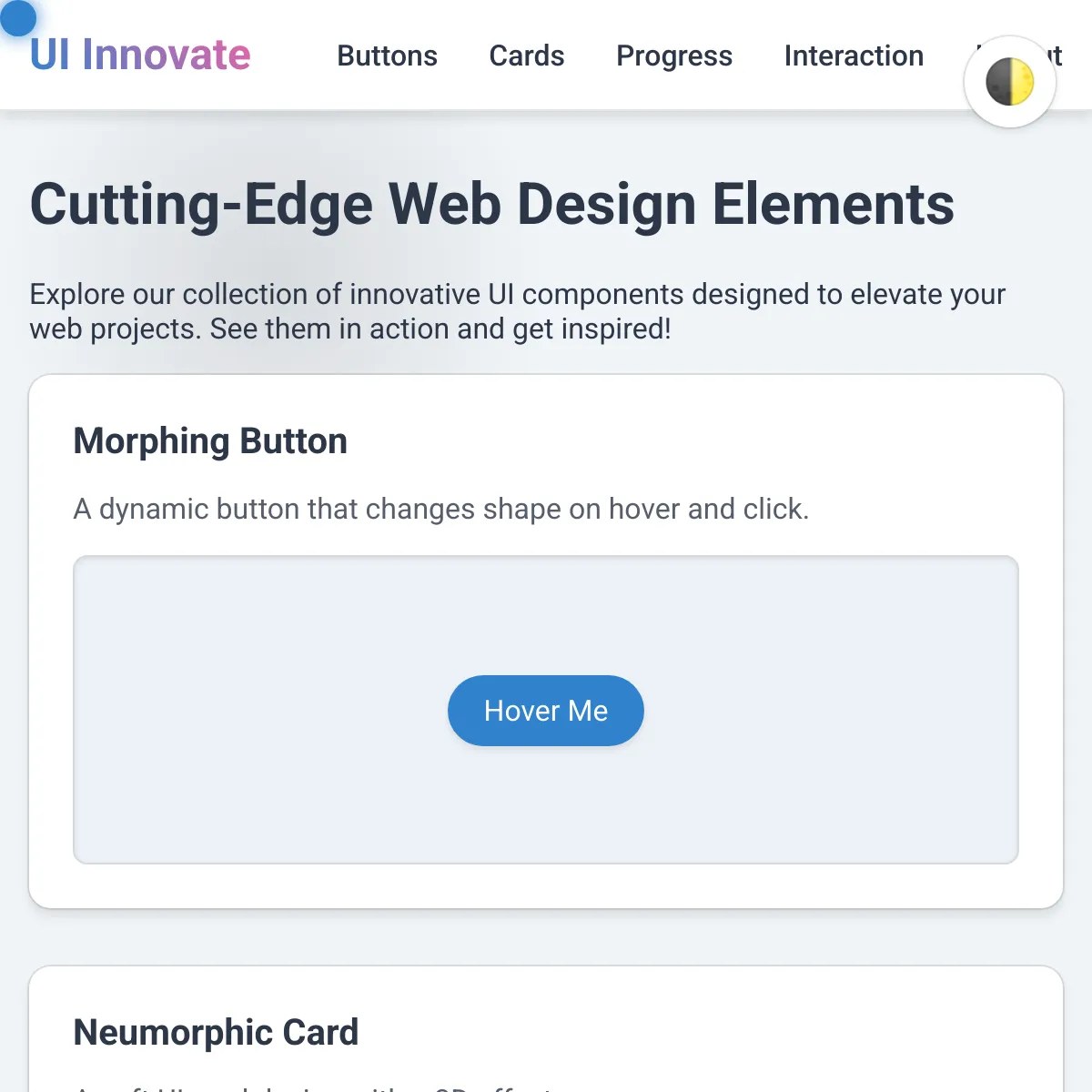The width and height of the screenshot is (1092, 1092).
Task: Click the blue circle in top-left corner
Action: pos(18,17)
